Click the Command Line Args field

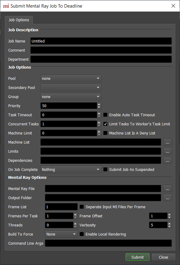click(x=108, y=243)
